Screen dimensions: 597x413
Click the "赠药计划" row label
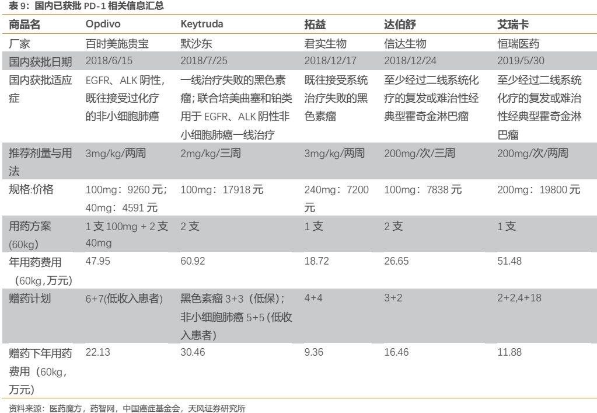[x=30, y=298]
